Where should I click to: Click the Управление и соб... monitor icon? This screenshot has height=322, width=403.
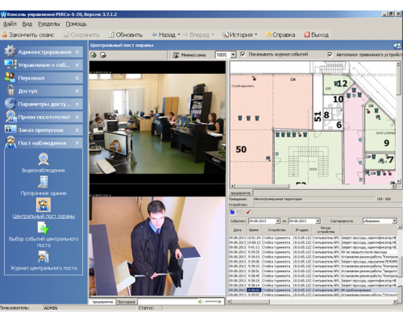[10, 64]
